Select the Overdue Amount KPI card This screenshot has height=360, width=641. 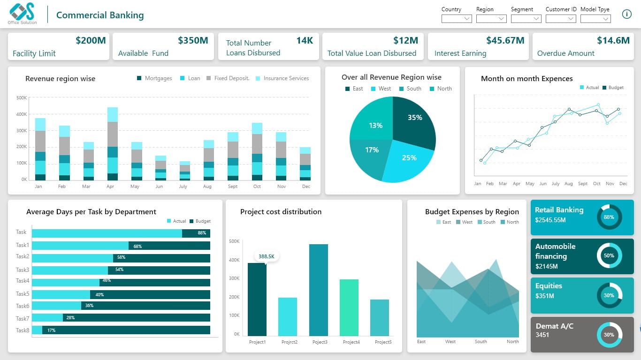583,46
